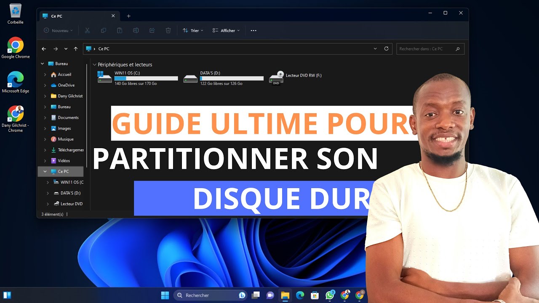Open Corbeille recycle bin on desktop
This screenshot has width=539, height=303.
[x=15, y=14]
